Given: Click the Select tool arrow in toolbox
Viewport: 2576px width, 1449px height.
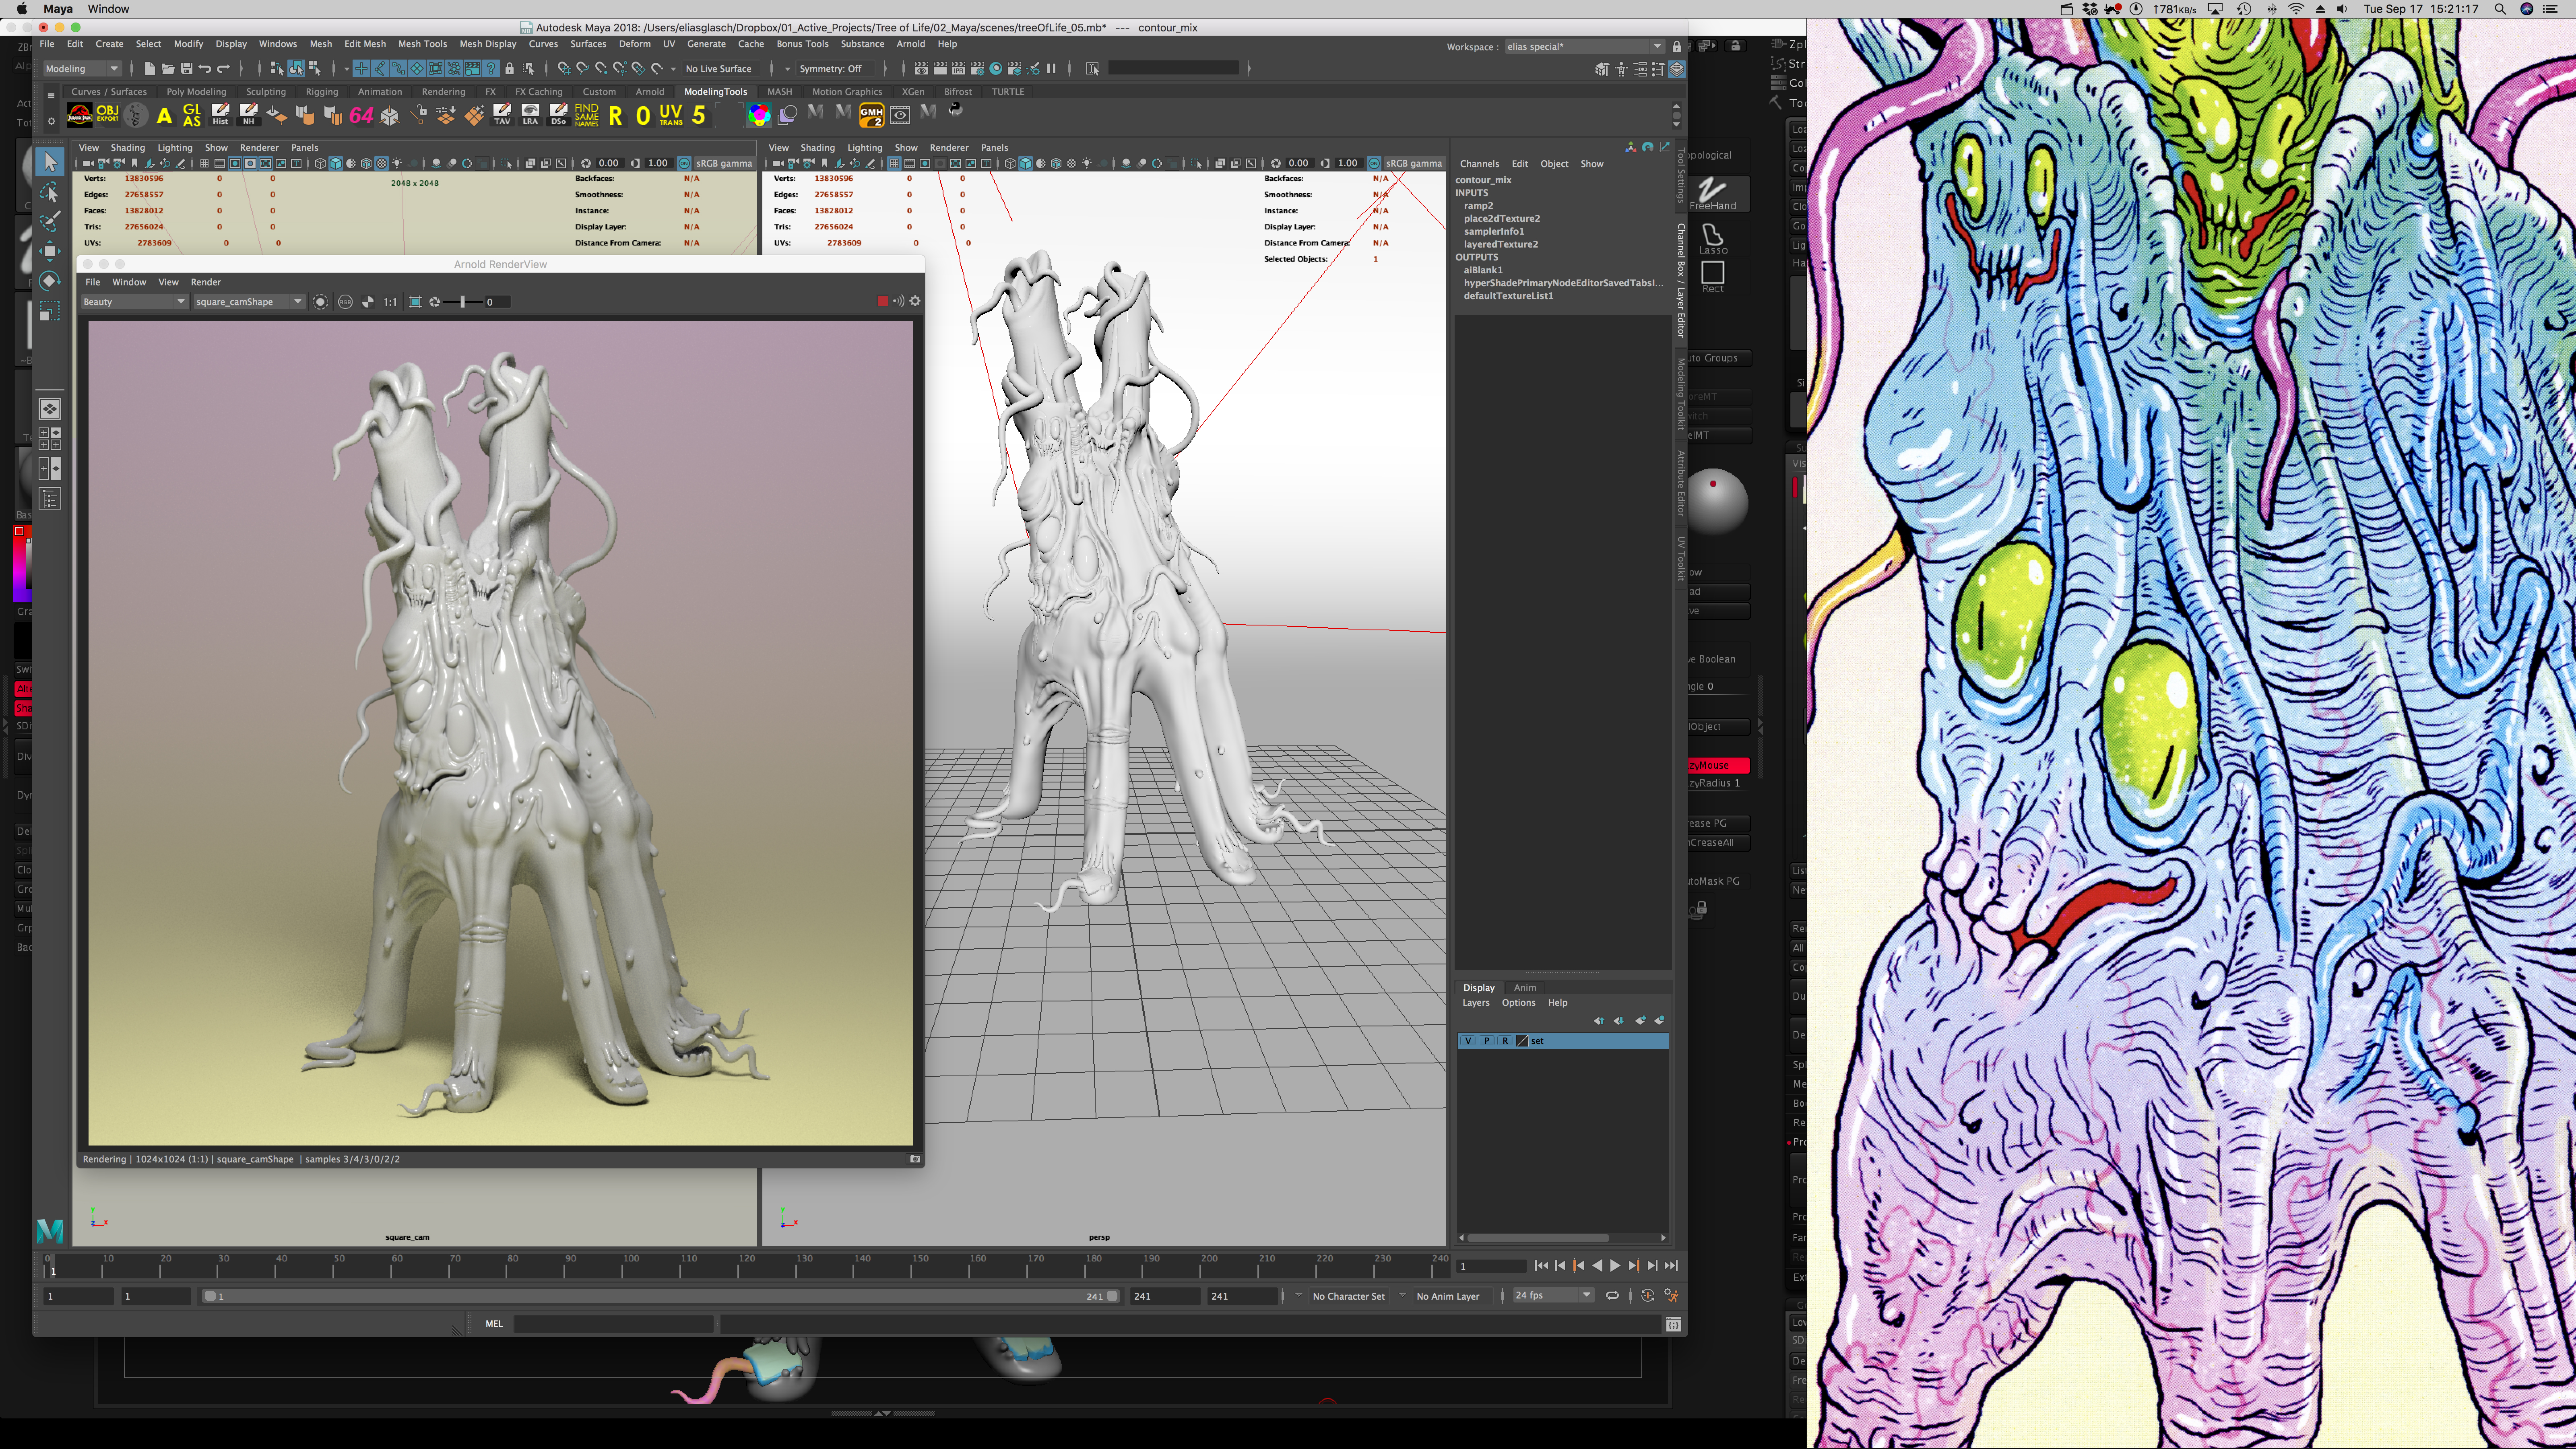Looking at the screenshot, I should click(x=50, y=162).
